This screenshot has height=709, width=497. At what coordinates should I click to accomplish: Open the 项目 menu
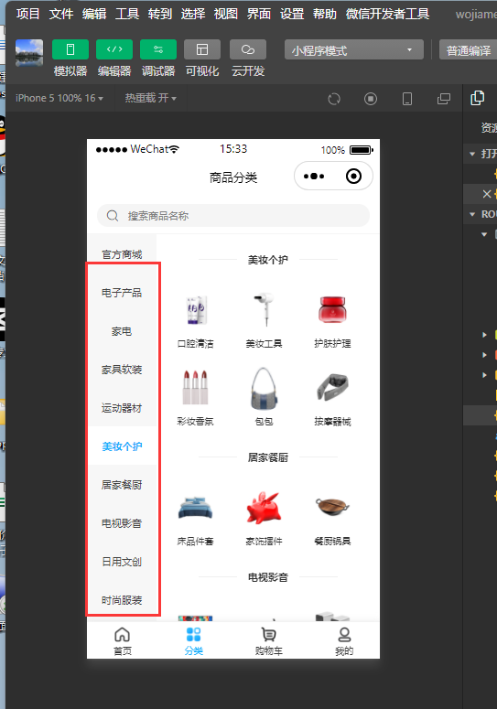click(x=27, y=14)
